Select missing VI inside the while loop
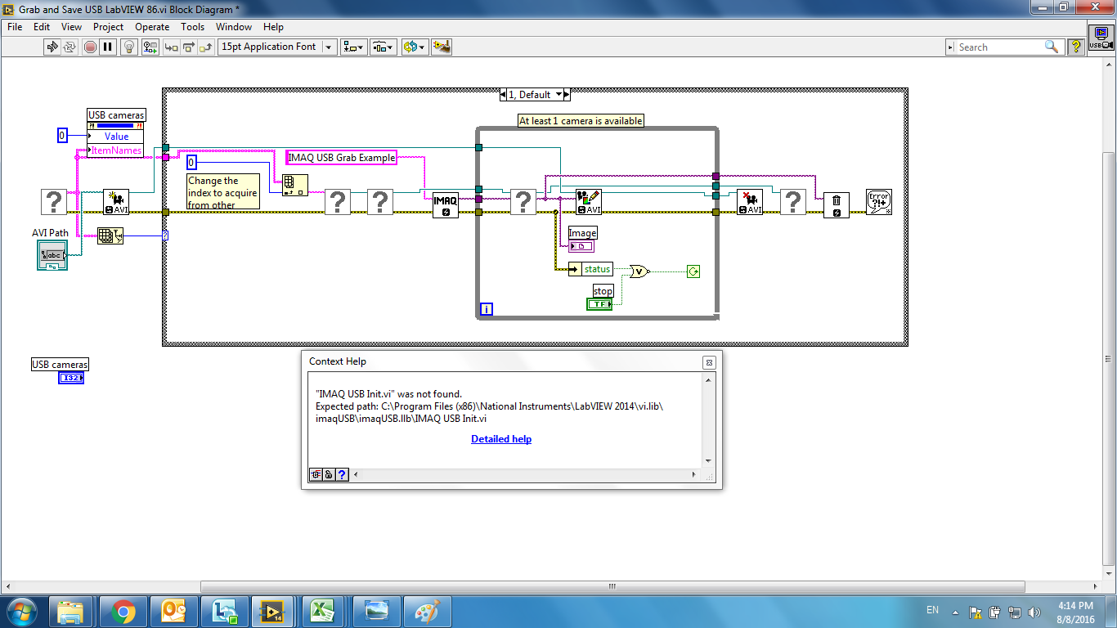1117x628 pixels. 523,202
